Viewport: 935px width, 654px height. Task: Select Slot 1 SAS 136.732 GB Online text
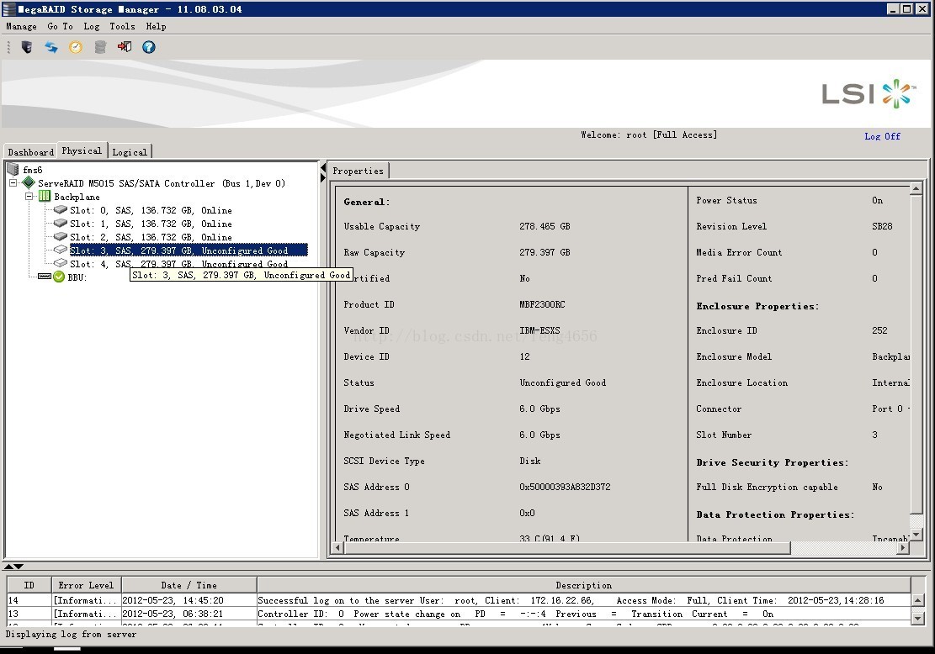tap(151, 224)
